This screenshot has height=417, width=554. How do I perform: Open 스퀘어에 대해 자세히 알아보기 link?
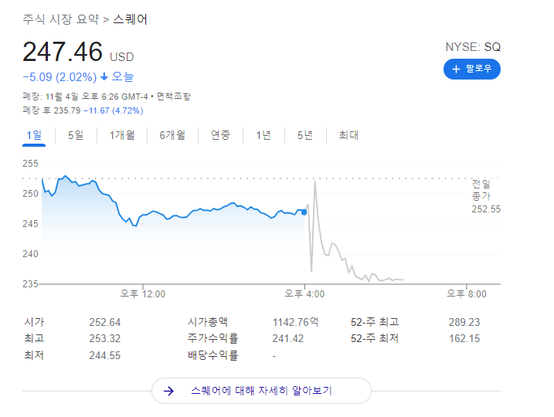[261, 391]
